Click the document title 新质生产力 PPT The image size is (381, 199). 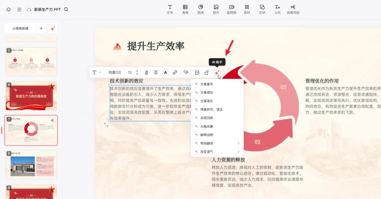point(47,9)
